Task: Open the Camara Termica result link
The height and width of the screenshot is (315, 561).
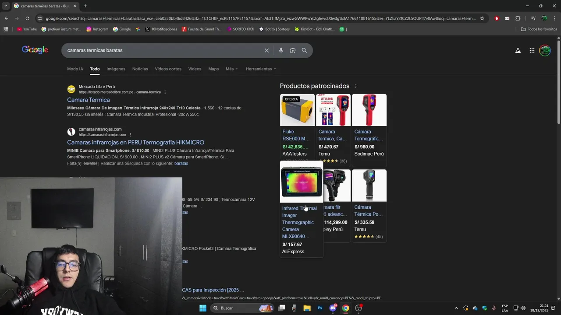Action: coord(89,100)
